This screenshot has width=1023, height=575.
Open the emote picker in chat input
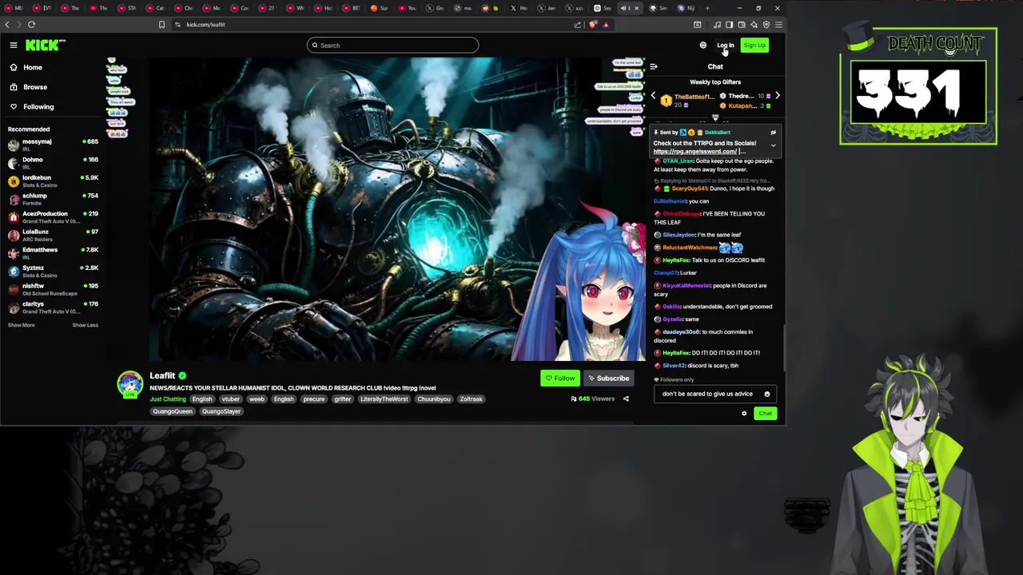click(766, 394)
